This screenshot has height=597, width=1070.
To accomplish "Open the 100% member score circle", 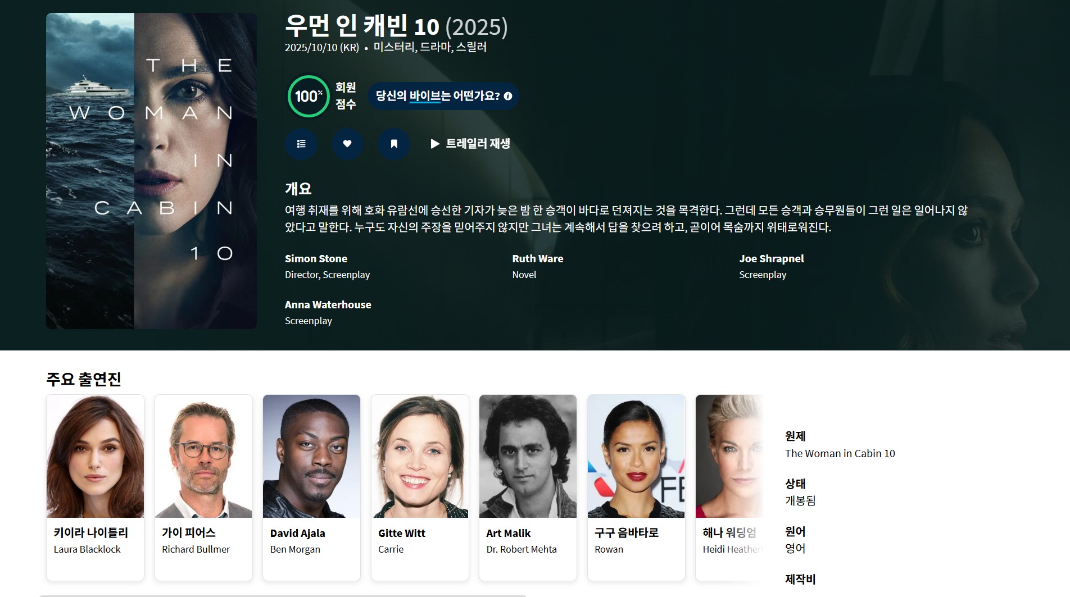I will coord(308,96).
